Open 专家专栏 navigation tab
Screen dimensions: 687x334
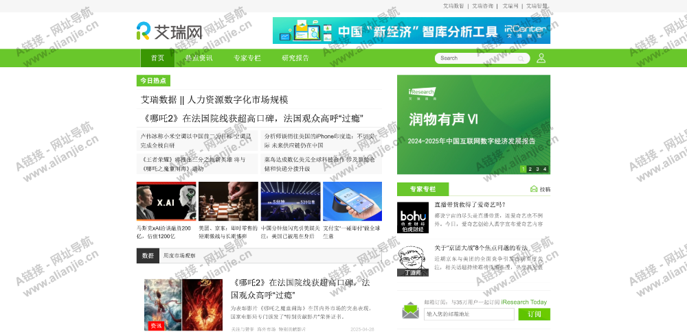coord(247,58)
